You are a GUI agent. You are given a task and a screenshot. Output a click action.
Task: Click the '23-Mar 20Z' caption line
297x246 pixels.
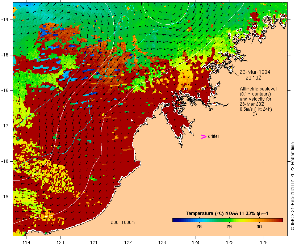(252, 104)
